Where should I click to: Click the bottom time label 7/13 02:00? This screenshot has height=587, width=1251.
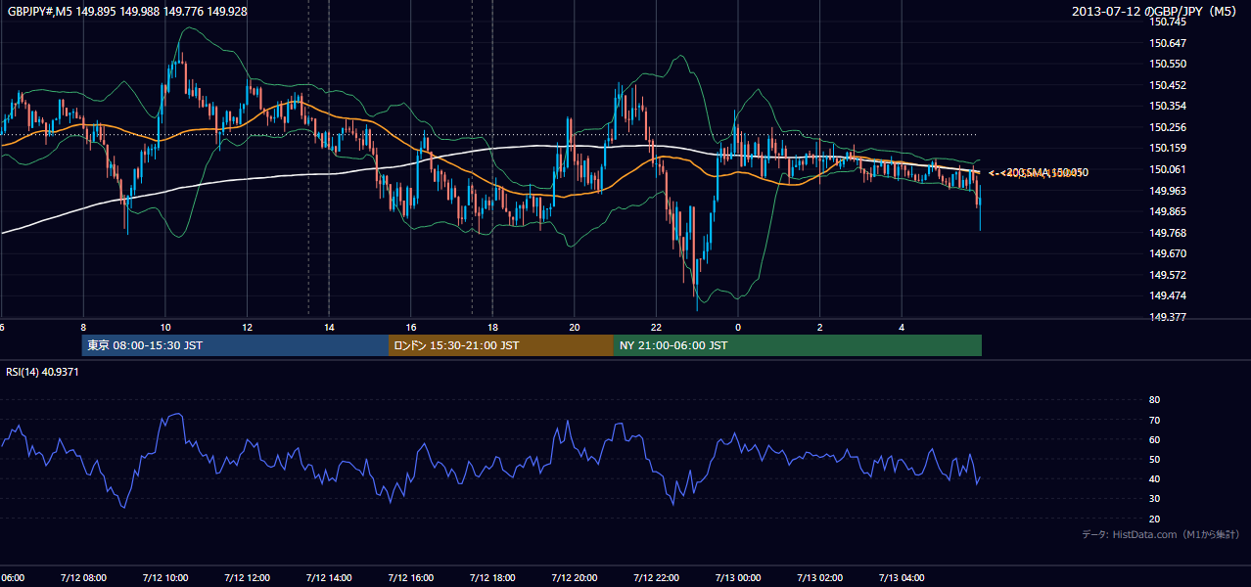(x=819, y=578)
